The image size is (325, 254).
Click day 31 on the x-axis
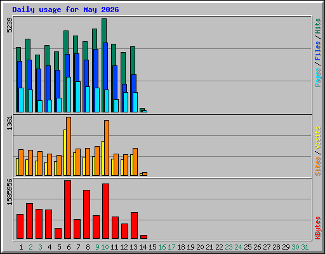click(305, 247)
